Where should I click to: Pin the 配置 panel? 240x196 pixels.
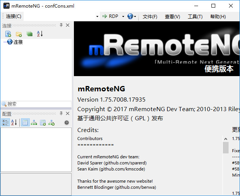[61, 113]
